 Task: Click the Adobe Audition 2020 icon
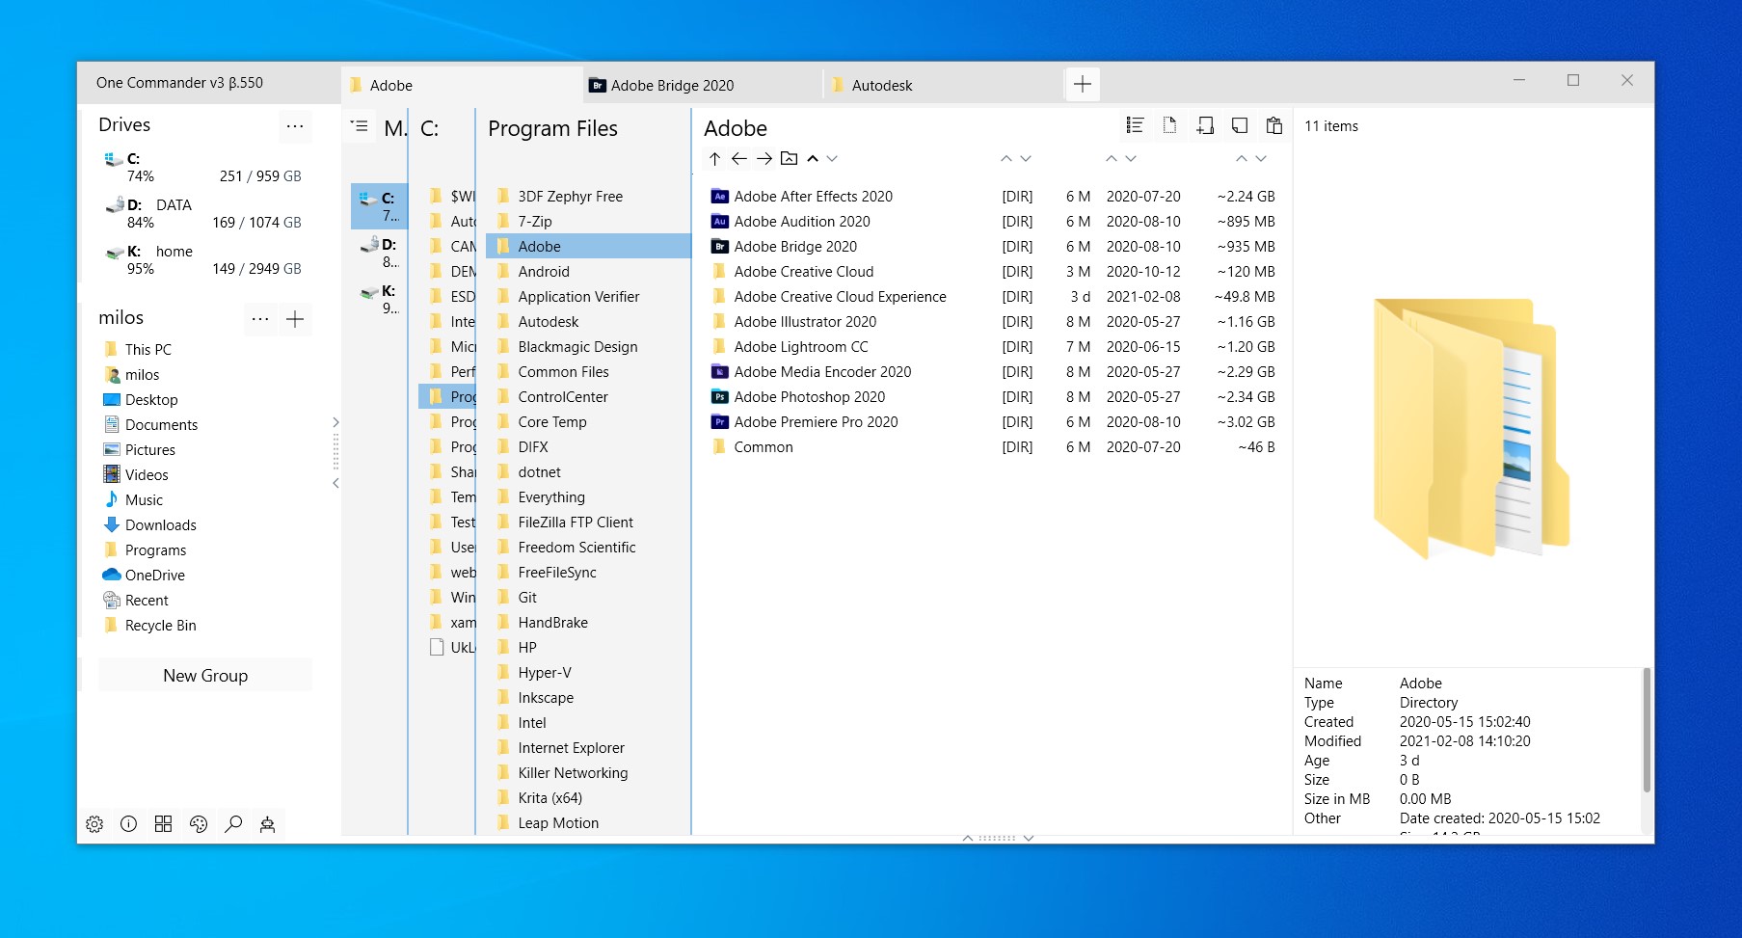[719, 222]
